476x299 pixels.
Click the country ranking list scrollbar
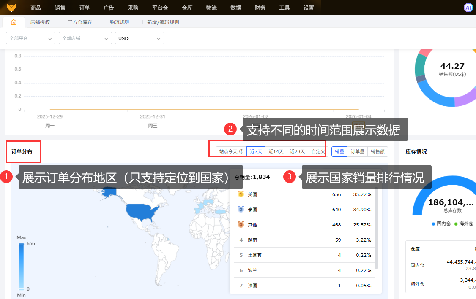click(x=376, y=229)
